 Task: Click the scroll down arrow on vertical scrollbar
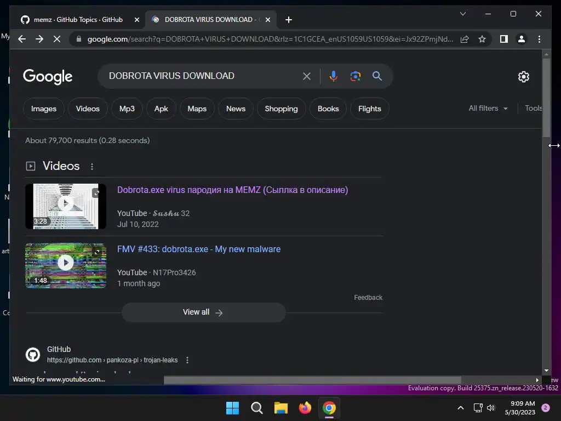click(x=546, y=371)
